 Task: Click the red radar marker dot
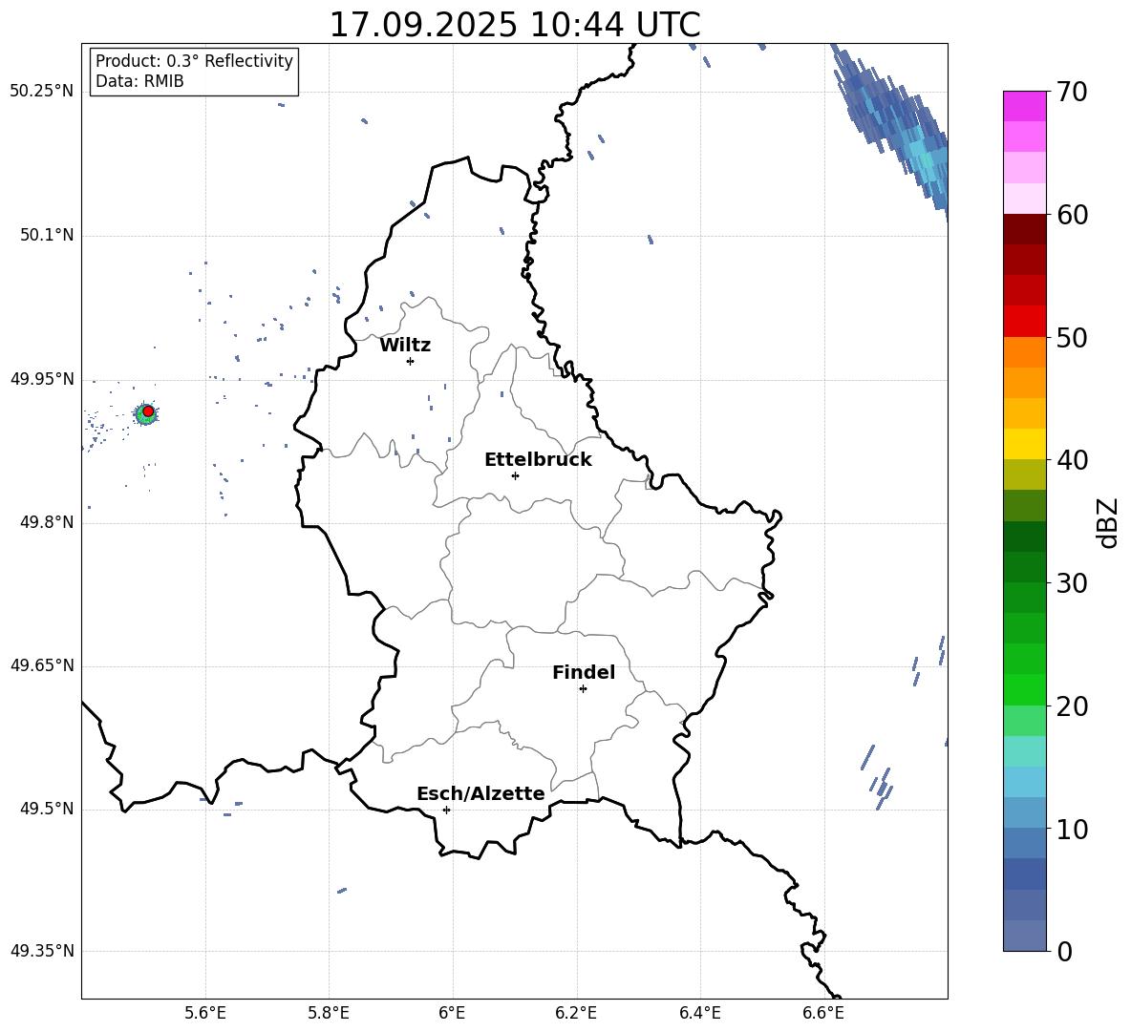tap(148, 411)
